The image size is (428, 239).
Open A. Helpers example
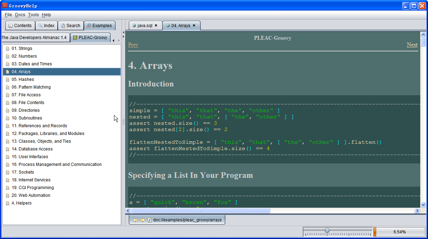click(62, 203)
